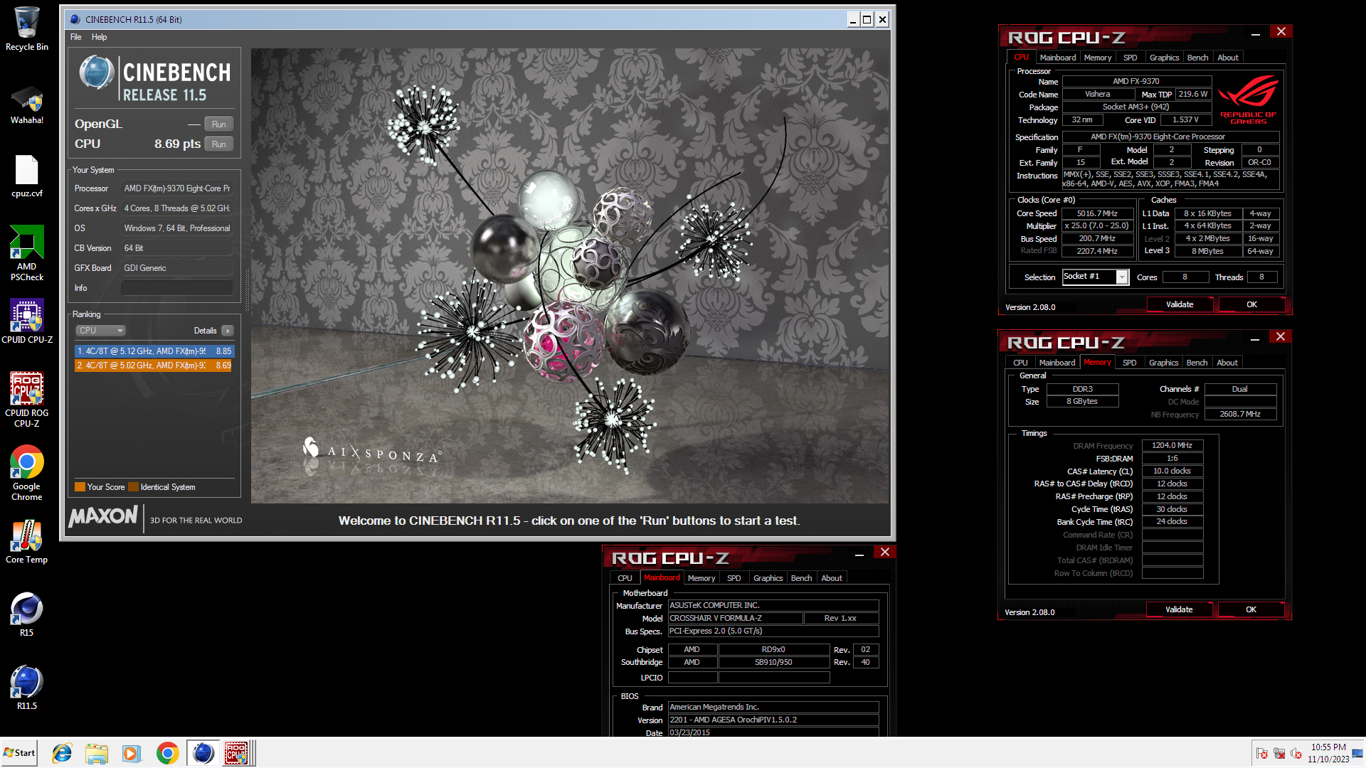Open the Help menu in Cinebench
The image size is (1366, 768).
coord(99,37)
